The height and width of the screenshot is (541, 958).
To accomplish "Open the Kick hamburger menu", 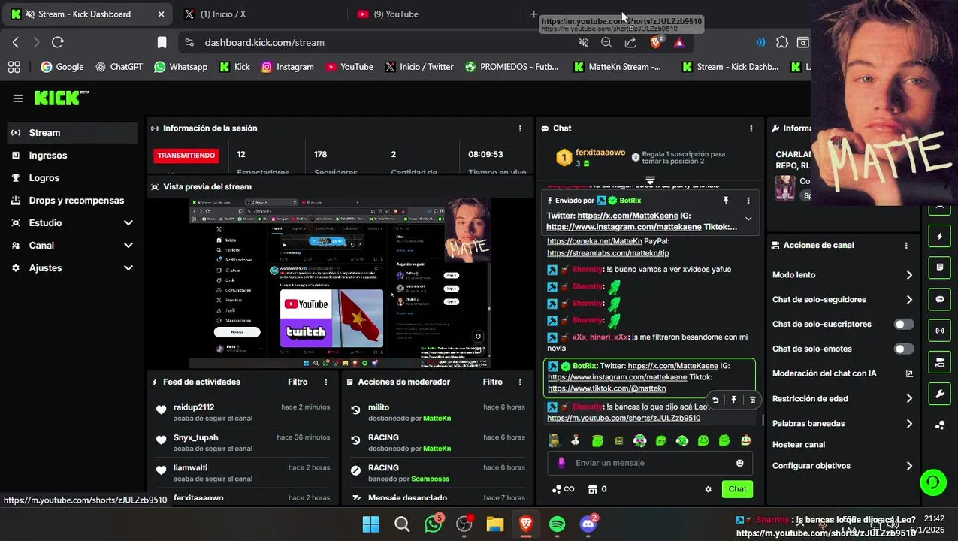I will click(18, 98).
